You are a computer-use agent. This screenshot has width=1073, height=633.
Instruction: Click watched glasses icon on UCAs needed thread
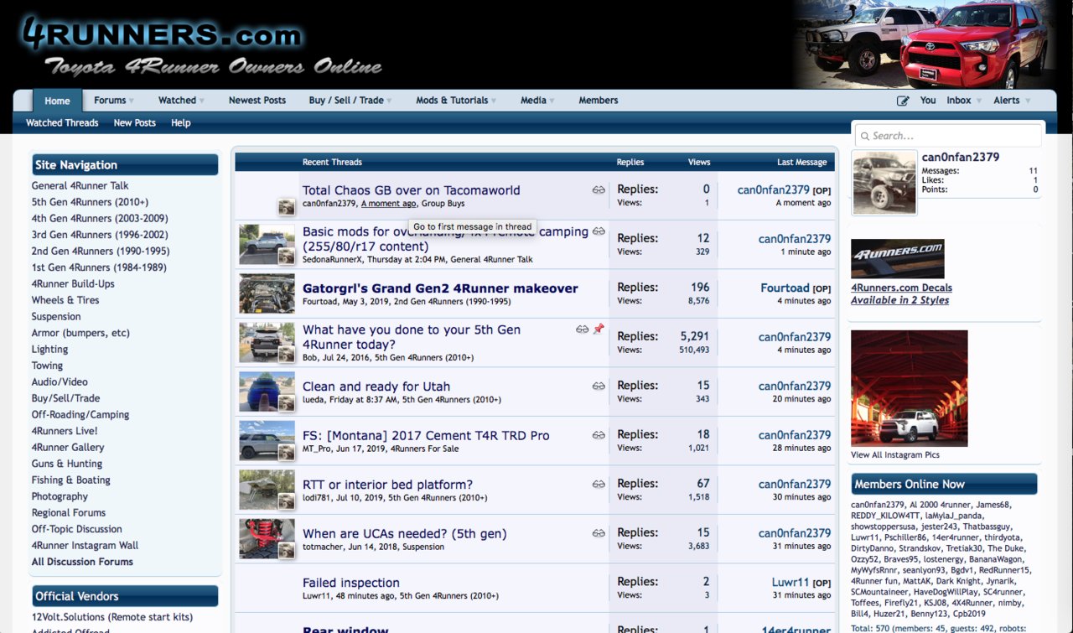[x=599, y=533]
